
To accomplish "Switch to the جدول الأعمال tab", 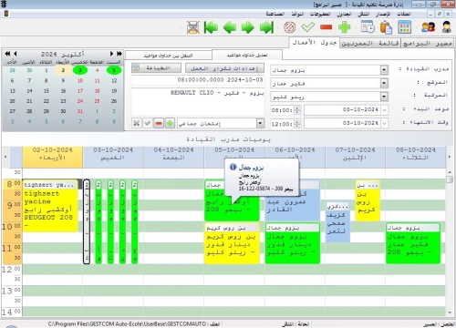I will [x=314, y=43].
